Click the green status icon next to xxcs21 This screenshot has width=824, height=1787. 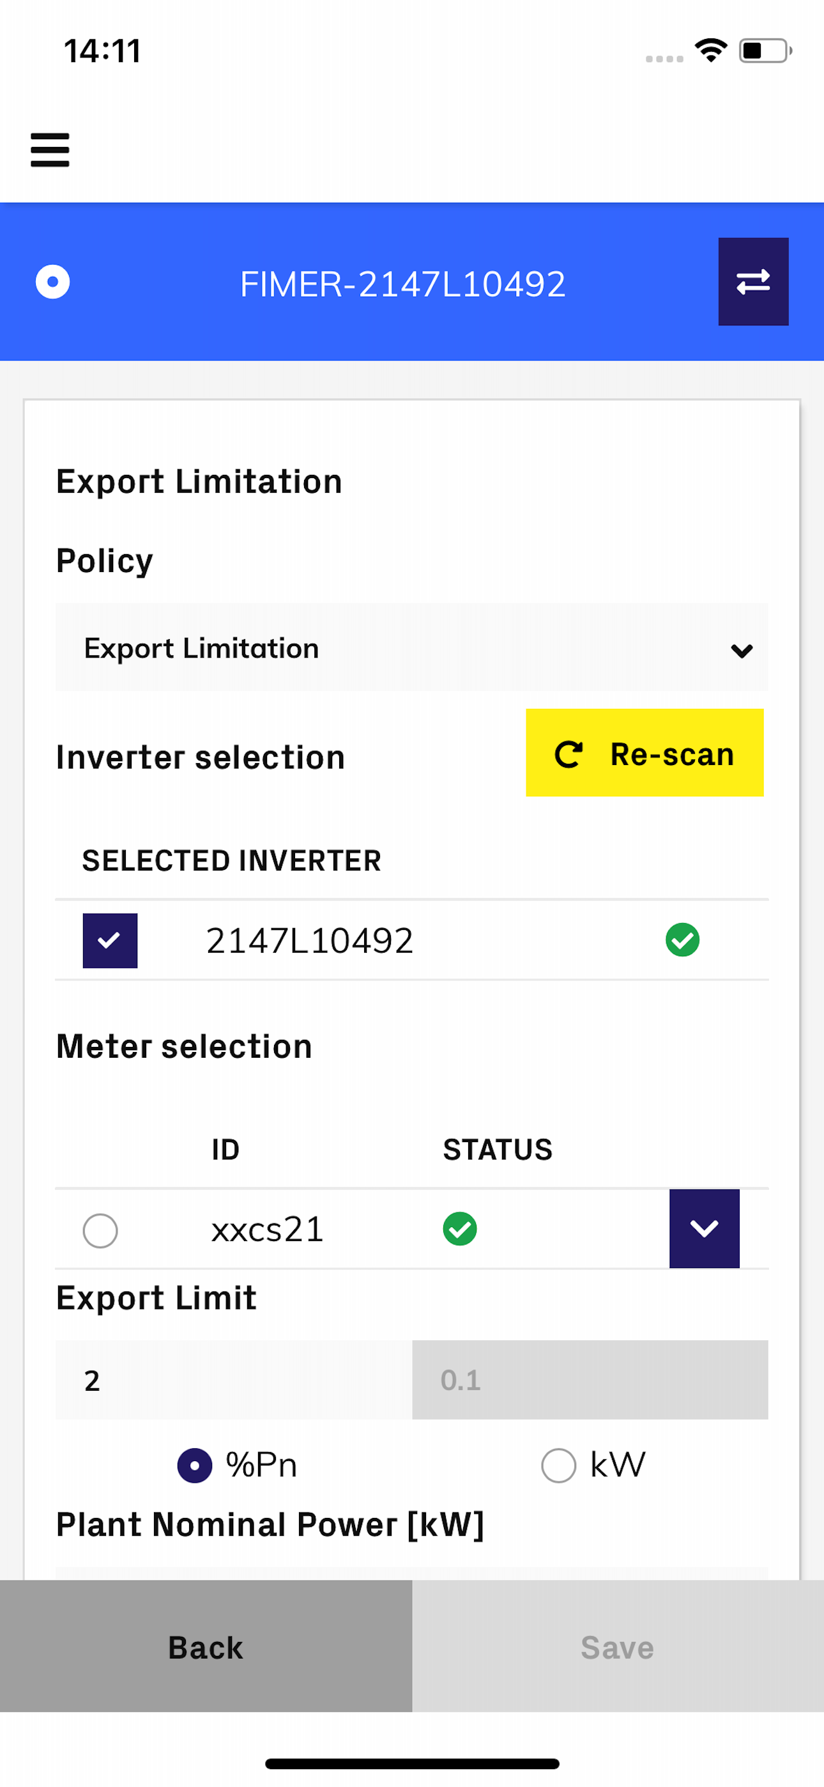point(460,1229)
